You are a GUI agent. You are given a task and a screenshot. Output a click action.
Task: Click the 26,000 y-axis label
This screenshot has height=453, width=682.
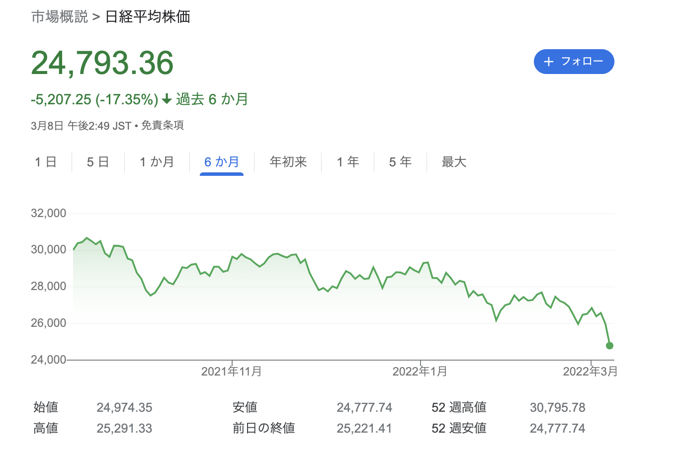(x=49, y=323)
